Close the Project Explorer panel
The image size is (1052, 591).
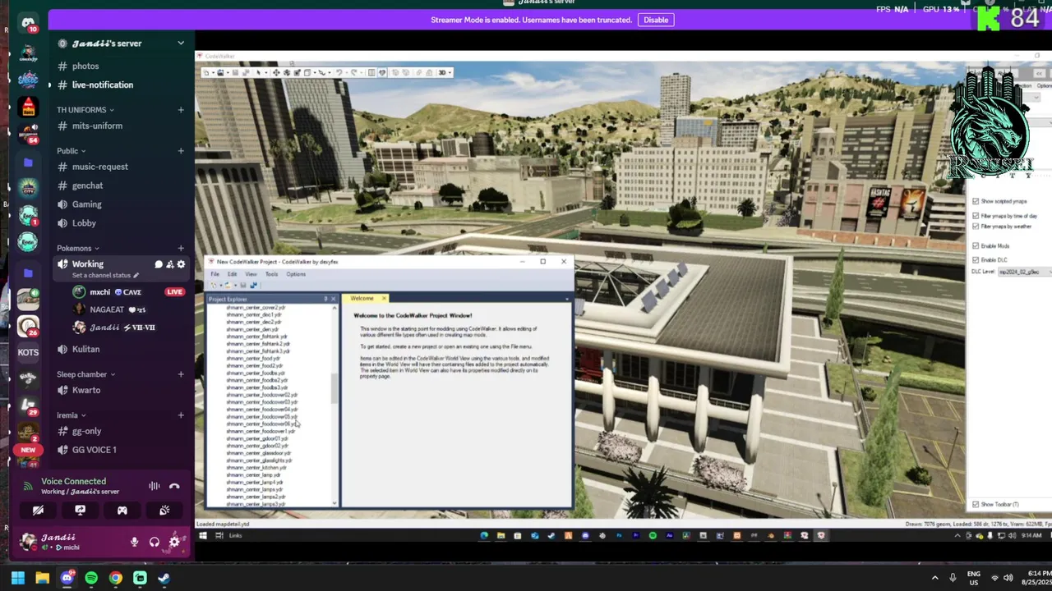click(x=334, y=299)
